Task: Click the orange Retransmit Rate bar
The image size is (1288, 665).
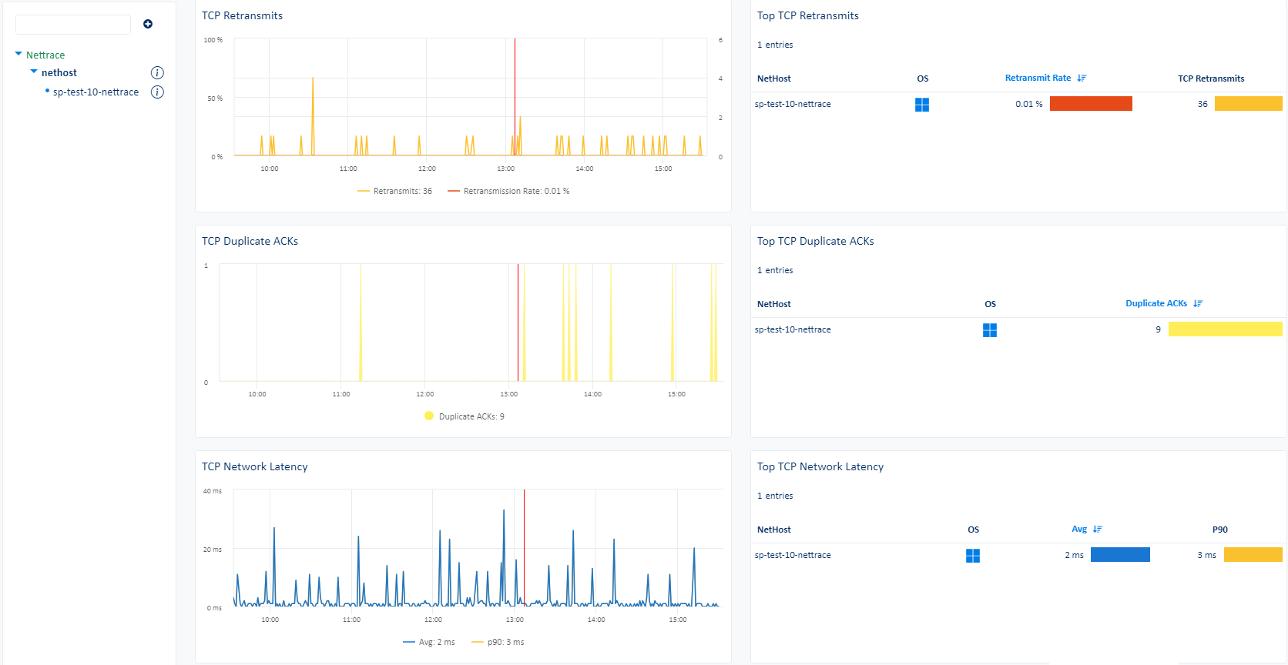Action: (x=1091, y=104)
